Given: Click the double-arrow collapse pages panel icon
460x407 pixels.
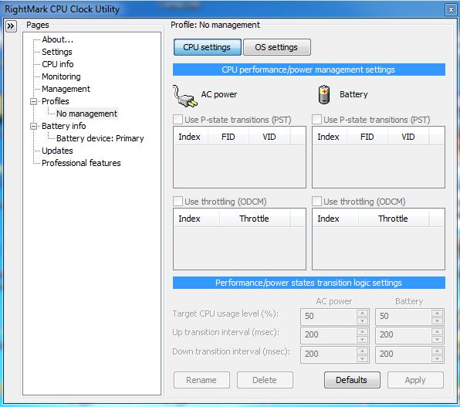Looking at the screenshot, I should coord(11,26).
